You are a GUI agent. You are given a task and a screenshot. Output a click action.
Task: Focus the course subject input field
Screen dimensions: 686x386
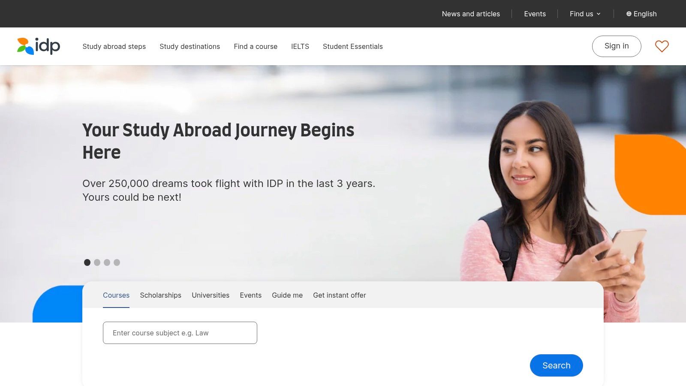click(180, 333)
